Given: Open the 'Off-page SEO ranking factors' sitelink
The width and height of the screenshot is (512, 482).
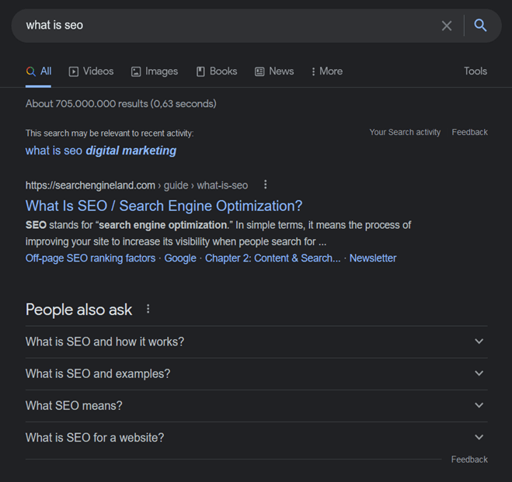Looking at the screenshot, I should click(x=90, y=258).
